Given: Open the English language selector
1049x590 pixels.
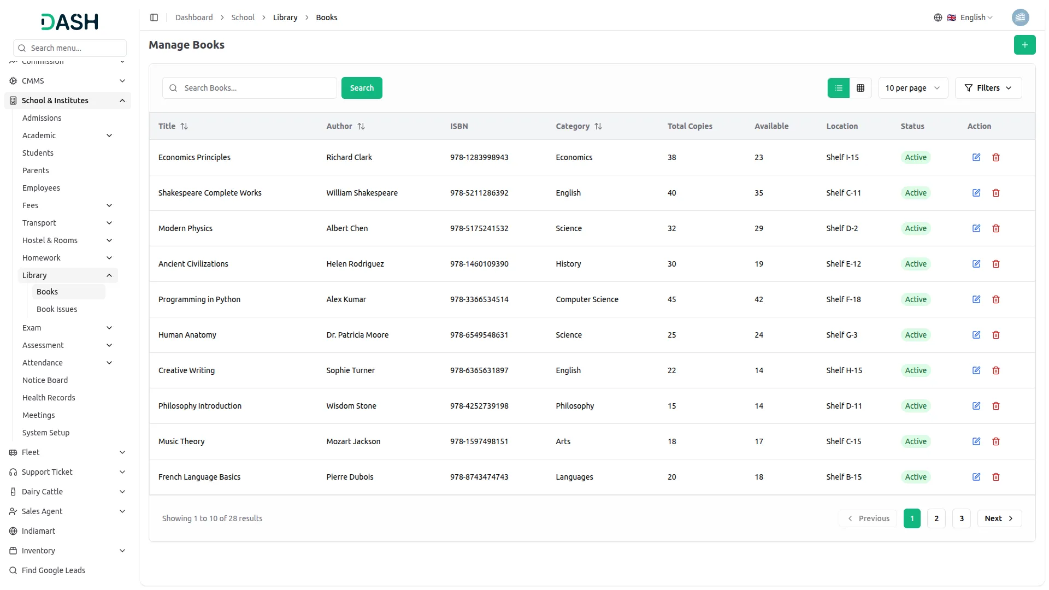Looking at the screenshot, I should (963, 17).
